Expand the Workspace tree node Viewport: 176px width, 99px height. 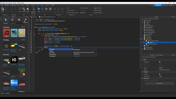click(142, 21)
